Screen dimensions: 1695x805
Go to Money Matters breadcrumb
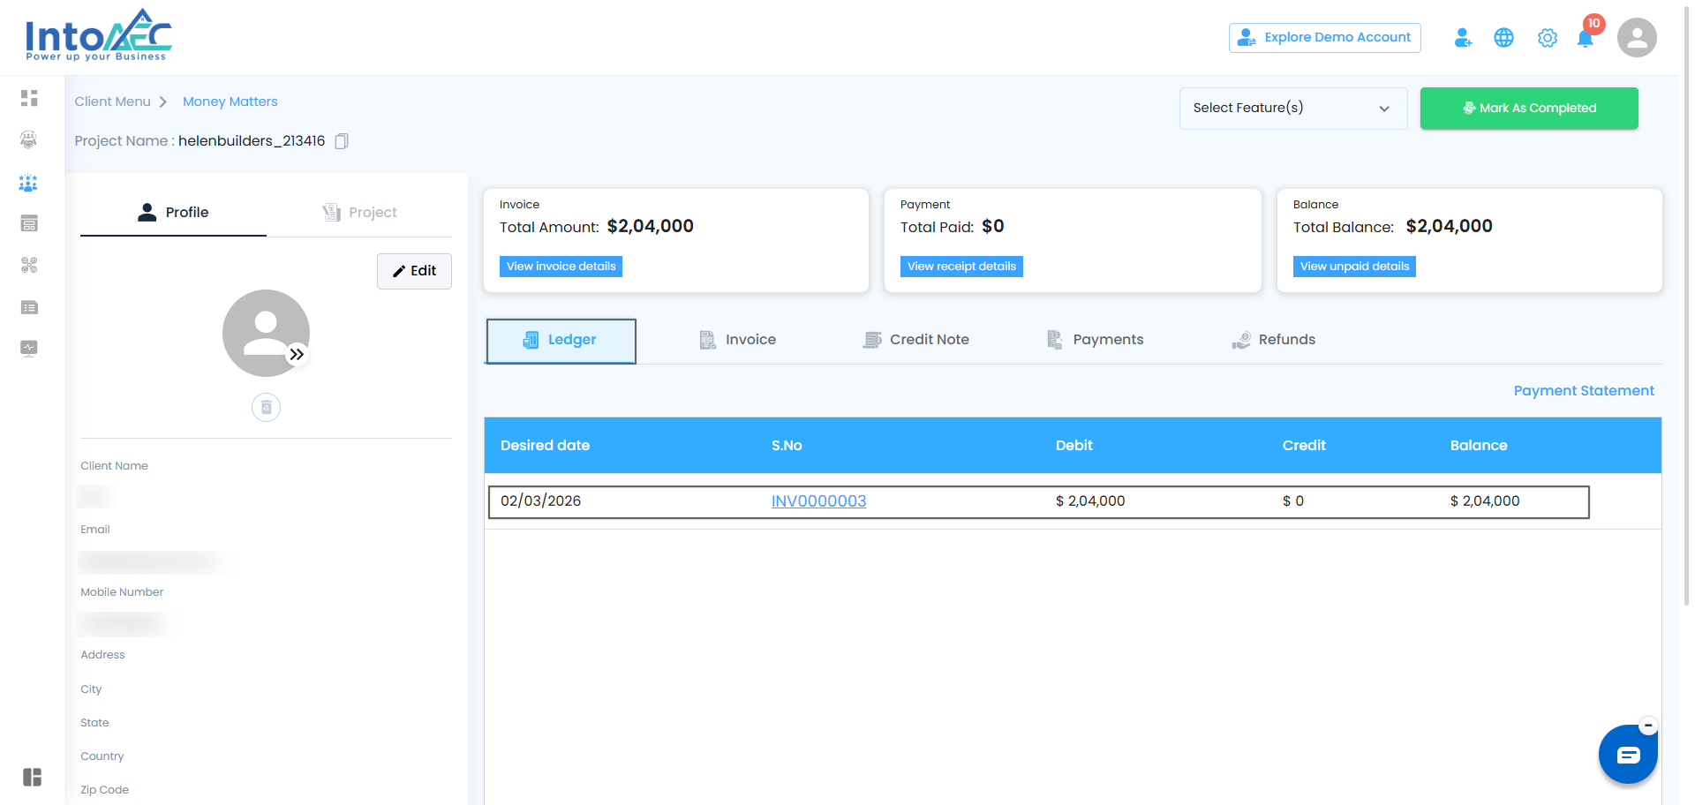(230, 102)
